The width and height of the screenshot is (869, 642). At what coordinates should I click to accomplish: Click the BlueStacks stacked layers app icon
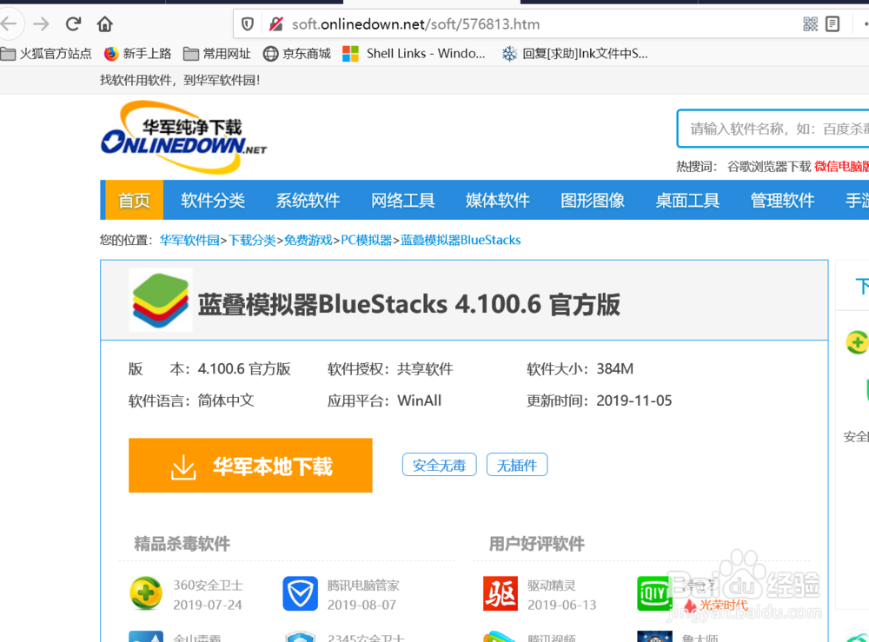161,300
